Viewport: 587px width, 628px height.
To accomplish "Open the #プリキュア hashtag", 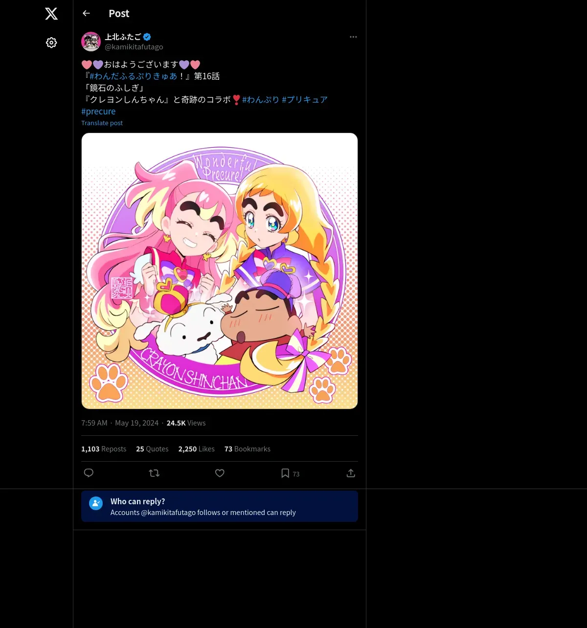I will point(305,100).
